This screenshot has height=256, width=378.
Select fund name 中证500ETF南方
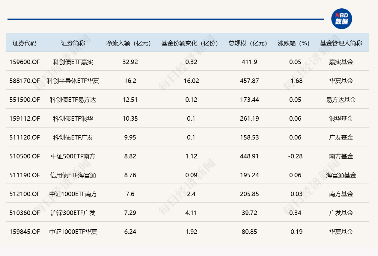73,156
